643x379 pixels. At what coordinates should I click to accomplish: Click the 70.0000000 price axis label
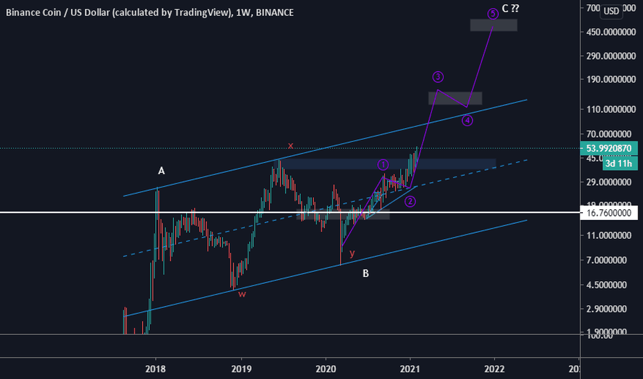(609, 134)
